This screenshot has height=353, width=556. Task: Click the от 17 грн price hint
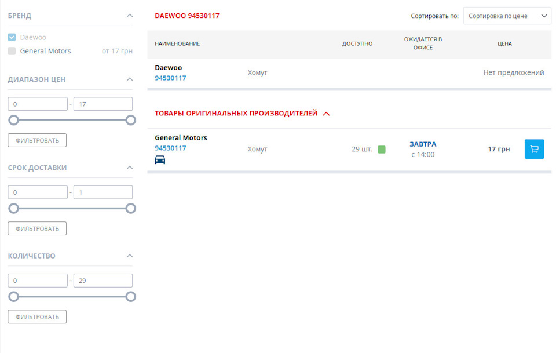117,51
